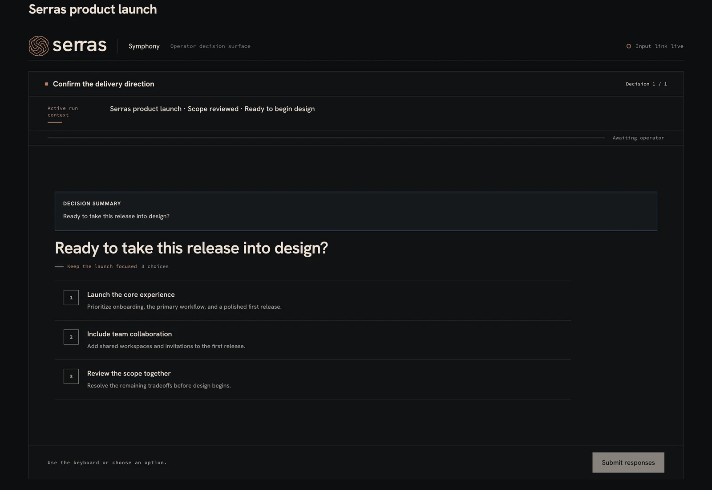Click the Input link live text
Screen dimensions: 712x490
[x=659, y=46]
